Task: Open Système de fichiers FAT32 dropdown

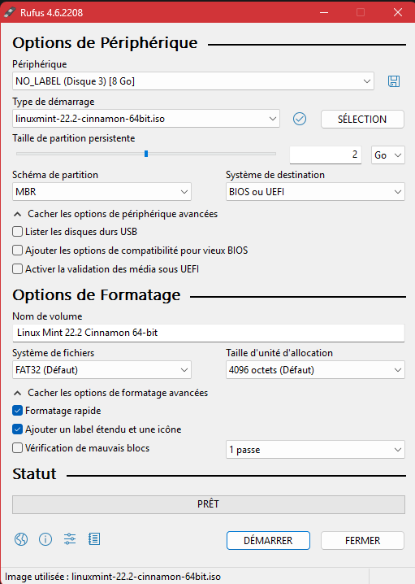Action: pyautogui.click(x=102, y=370)
